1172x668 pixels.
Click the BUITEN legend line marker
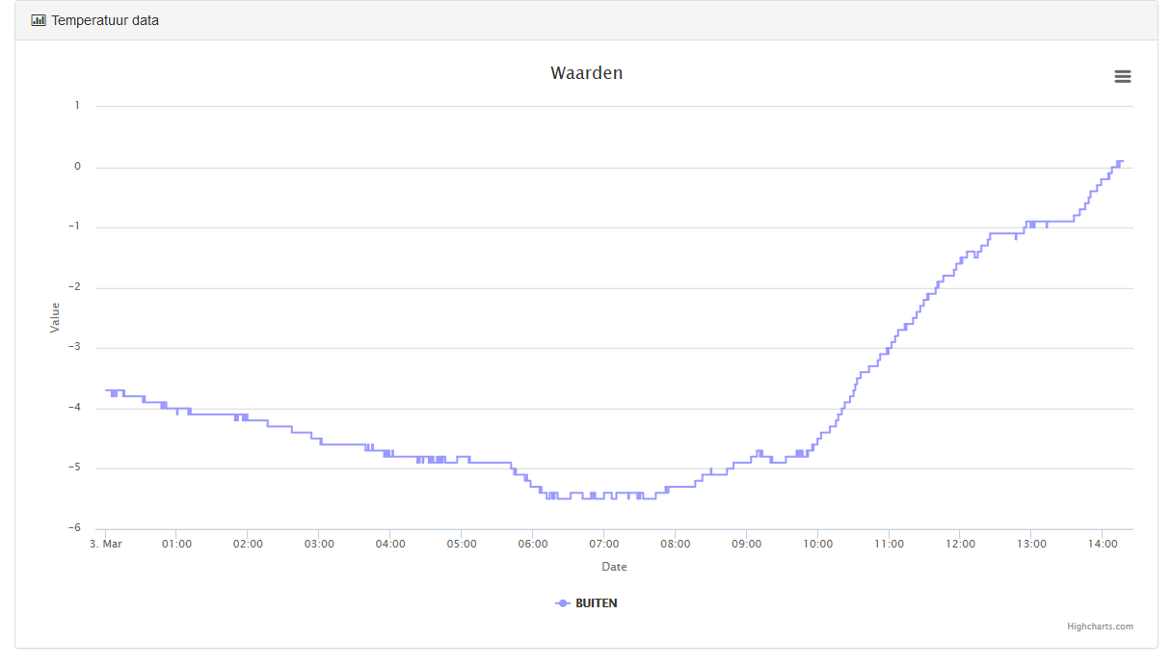pyautogui.click(x=563, y=603)
